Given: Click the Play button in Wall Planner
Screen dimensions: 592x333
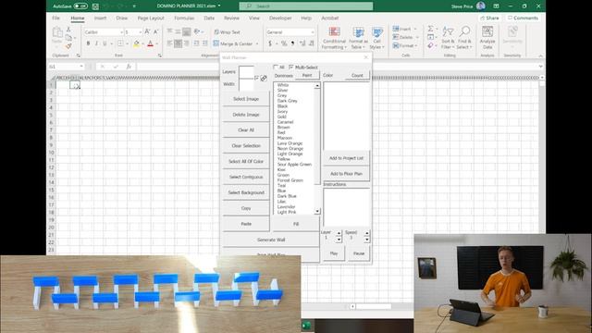Looking at the screenshot, I should 333,253.
